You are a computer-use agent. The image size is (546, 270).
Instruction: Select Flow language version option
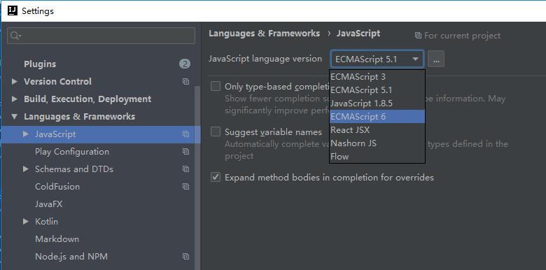[377, 156]
